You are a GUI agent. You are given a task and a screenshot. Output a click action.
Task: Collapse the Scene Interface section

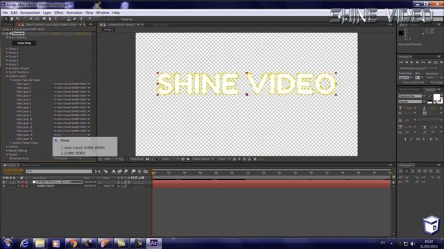pos(8,37)
